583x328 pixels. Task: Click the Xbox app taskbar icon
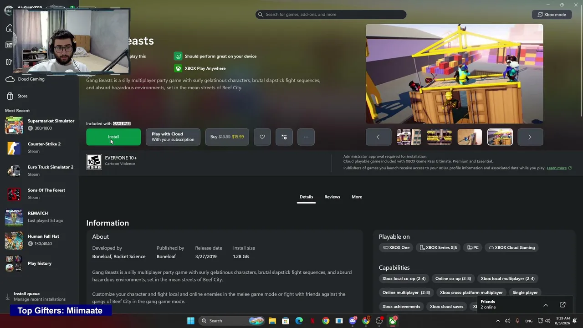coord(393,321)
